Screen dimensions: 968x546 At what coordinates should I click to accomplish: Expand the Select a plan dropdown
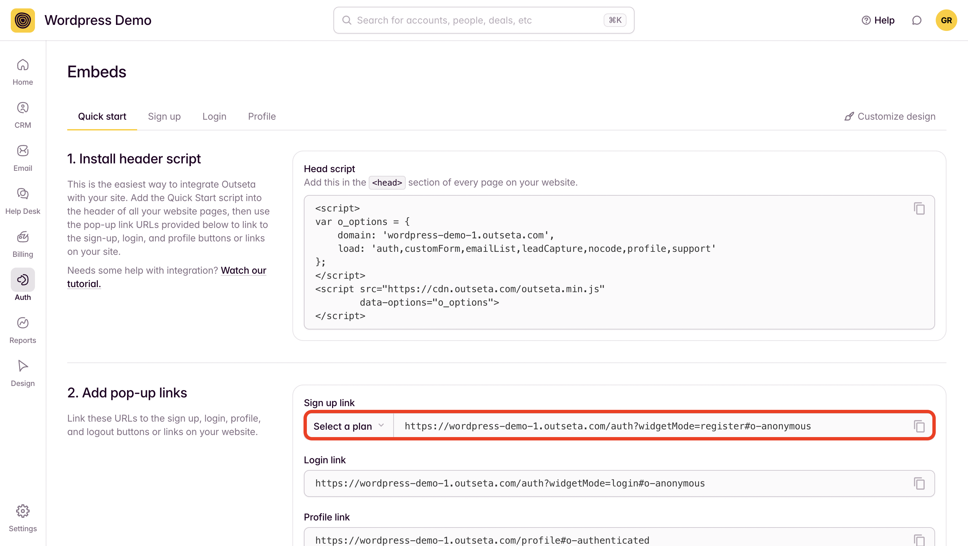pos(349,426)
